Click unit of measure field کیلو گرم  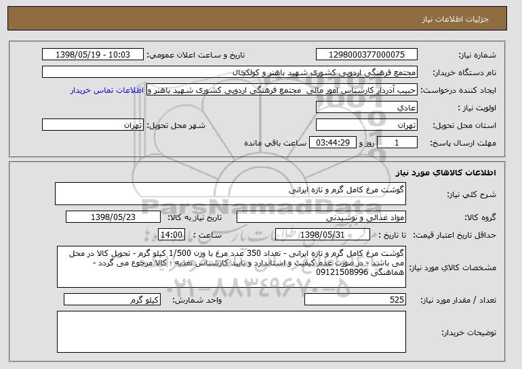tap(112, 299)
